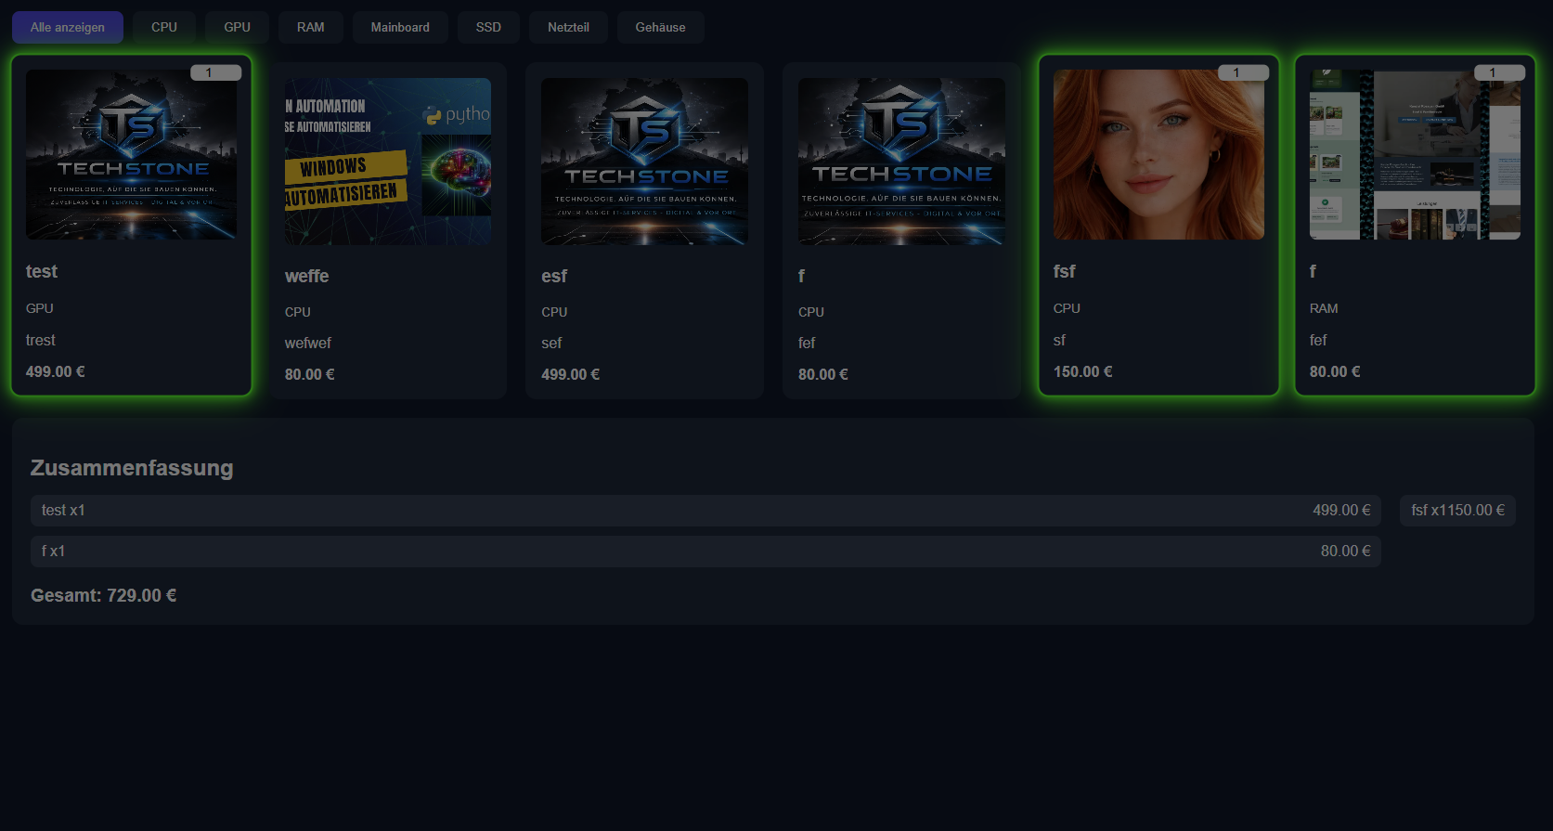The width and height of the screenshot is (1553, 831).
Task: Switch to the GPU filter tab
Action: tap(237, 28)
